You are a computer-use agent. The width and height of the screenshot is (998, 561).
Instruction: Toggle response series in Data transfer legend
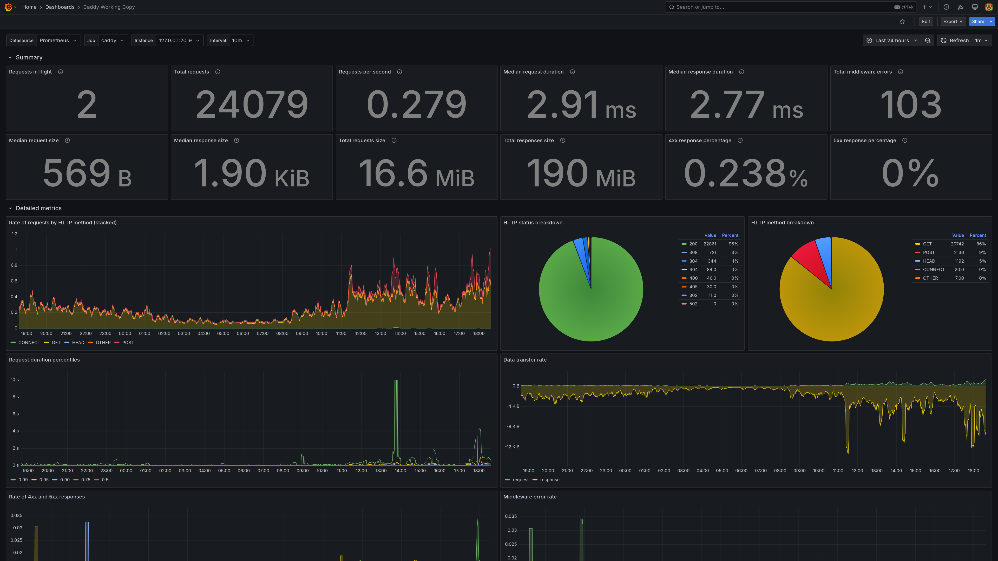pos(549,480)
